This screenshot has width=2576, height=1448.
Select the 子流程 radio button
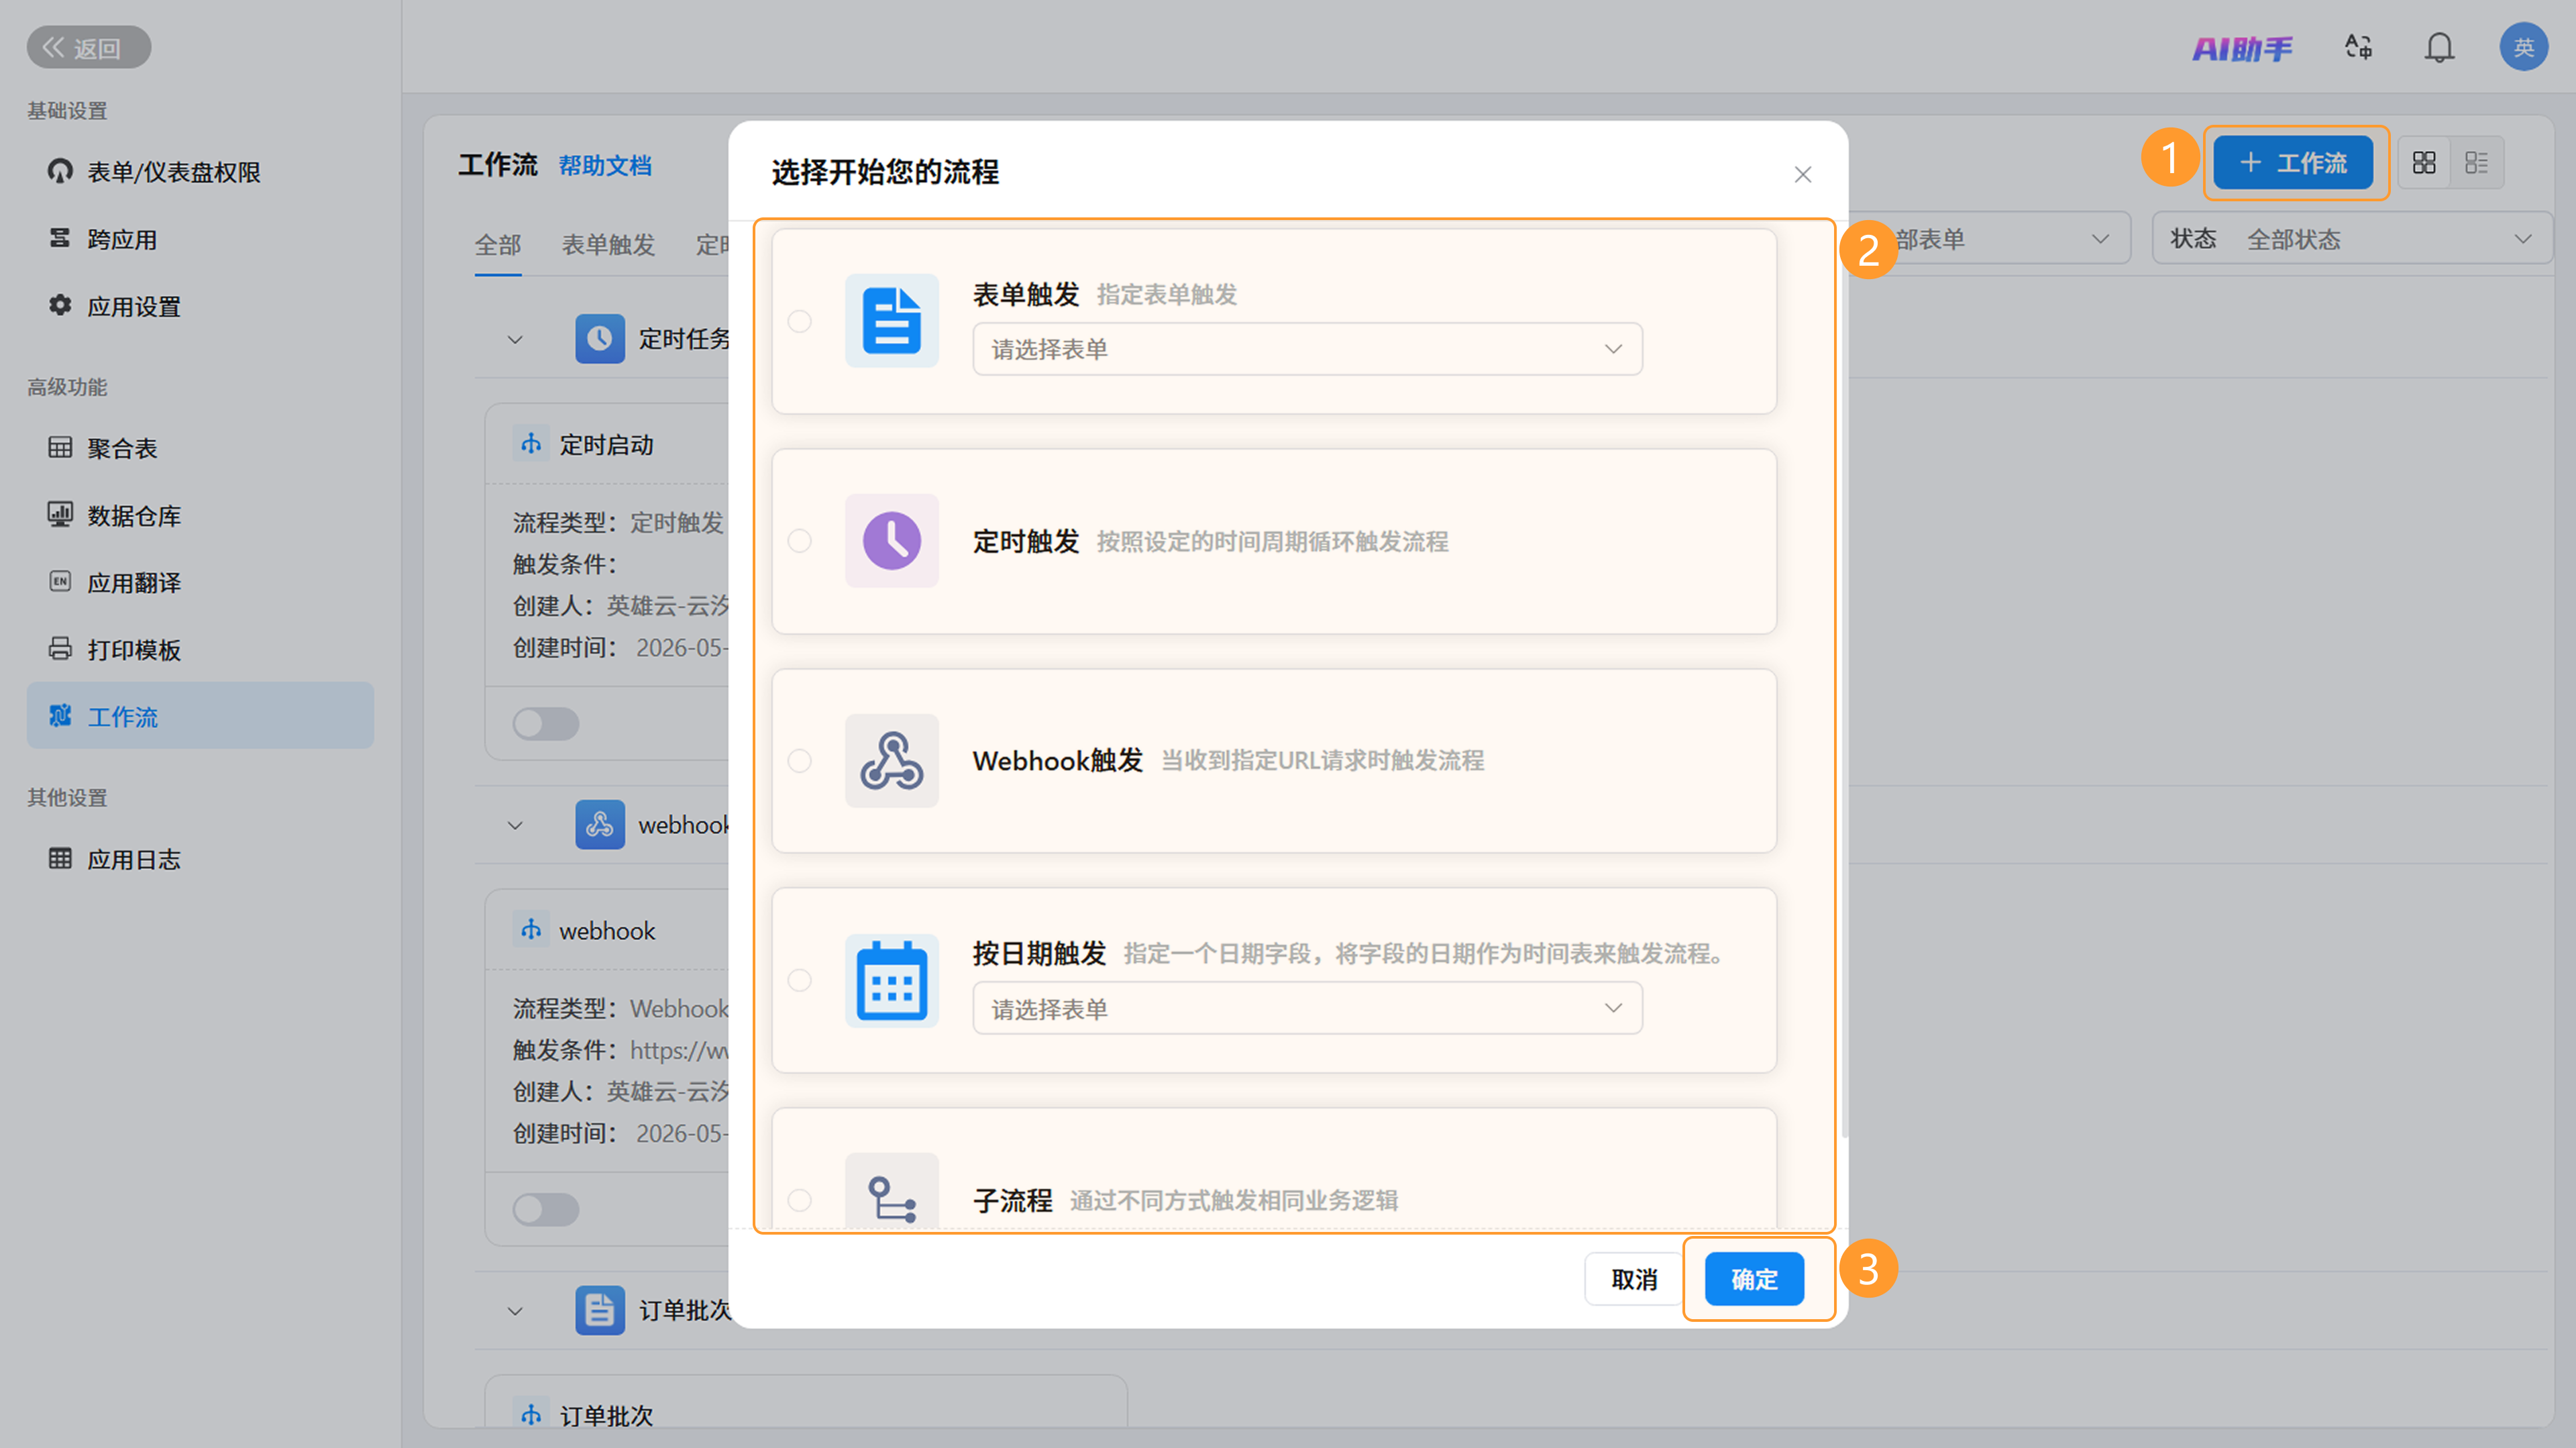(x=799, y=1200)
